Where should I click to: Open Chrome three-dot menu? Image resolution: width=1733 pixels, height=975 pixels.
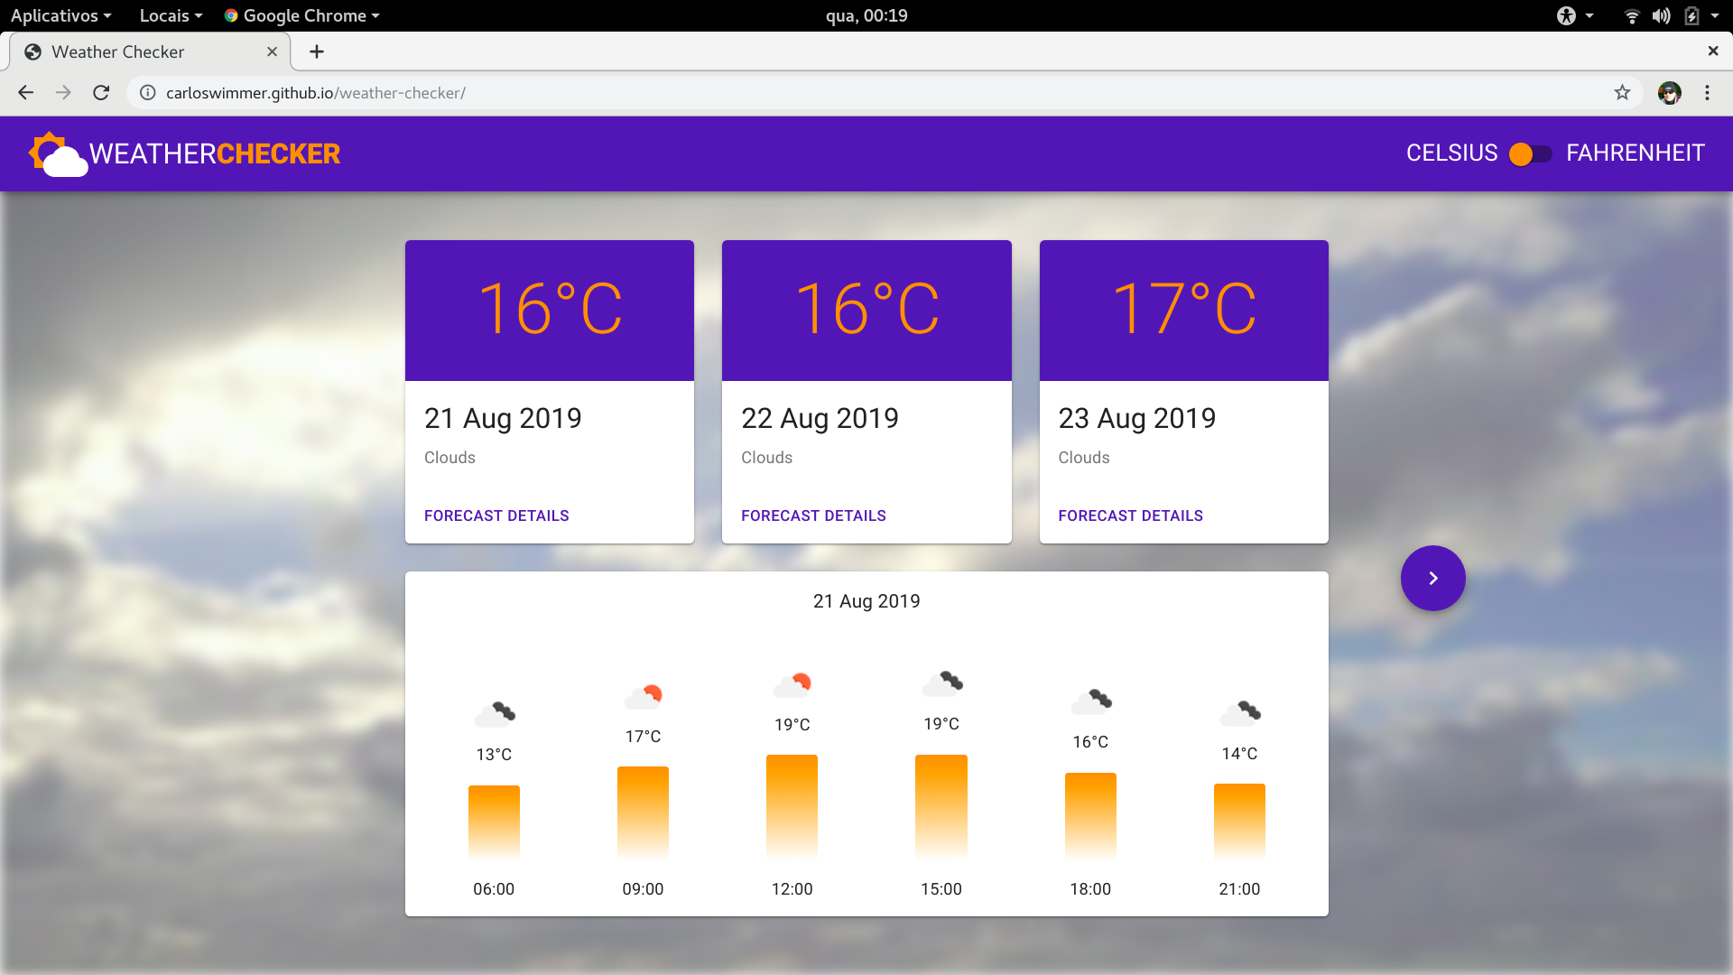coord(1707,93)
